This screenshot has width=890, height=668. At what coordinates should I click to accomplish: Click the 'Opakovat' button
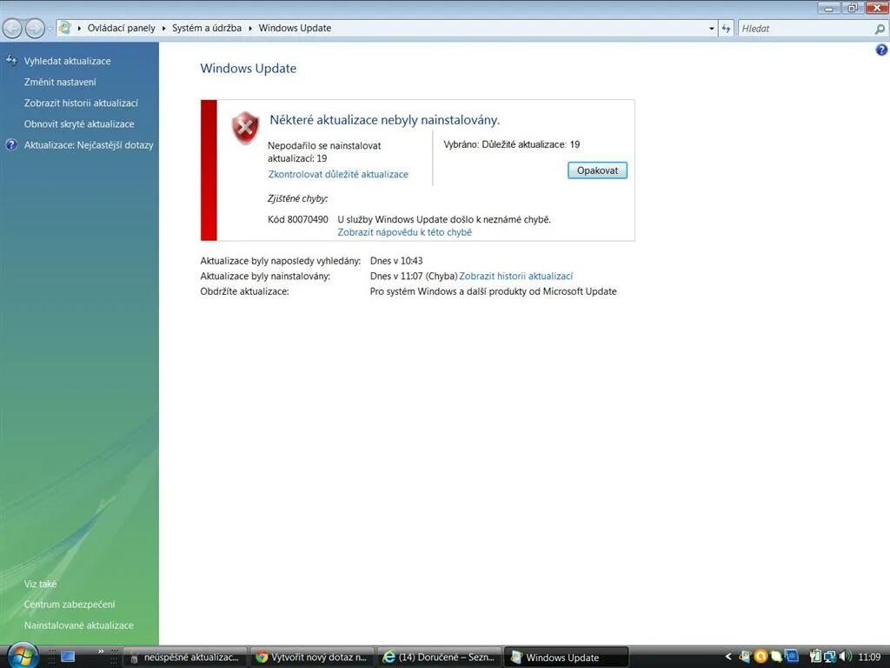point(597,170)
